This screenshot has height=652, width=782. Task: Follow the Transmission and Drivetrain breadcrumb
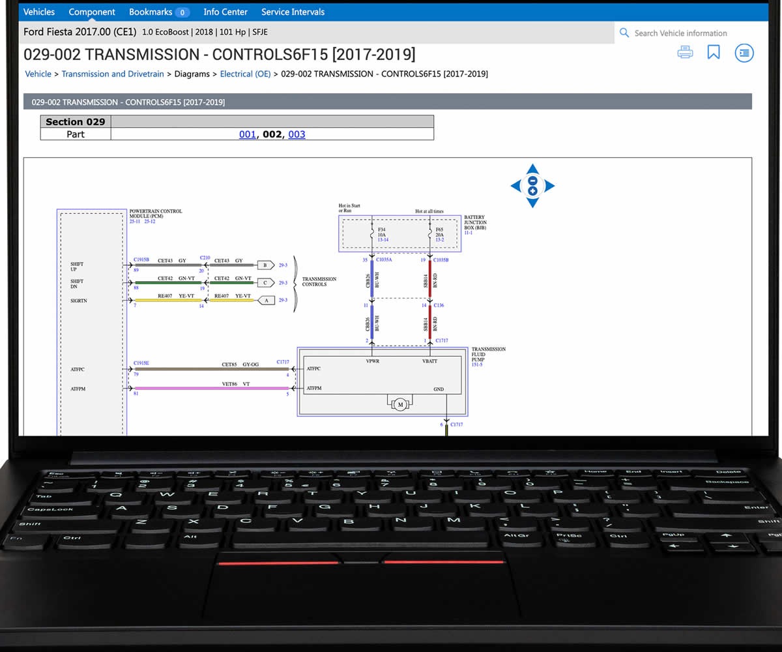[x=113, y=74]
